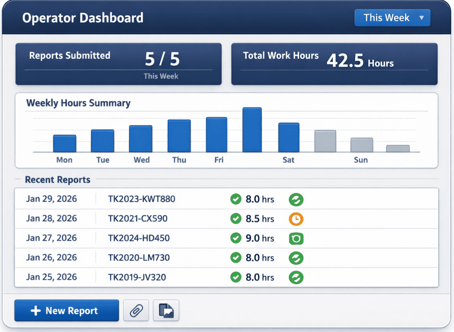Click the orange pending clock icon on Jan 28 row
Screen dimensions: 454x332
click(x=296, y=219)
